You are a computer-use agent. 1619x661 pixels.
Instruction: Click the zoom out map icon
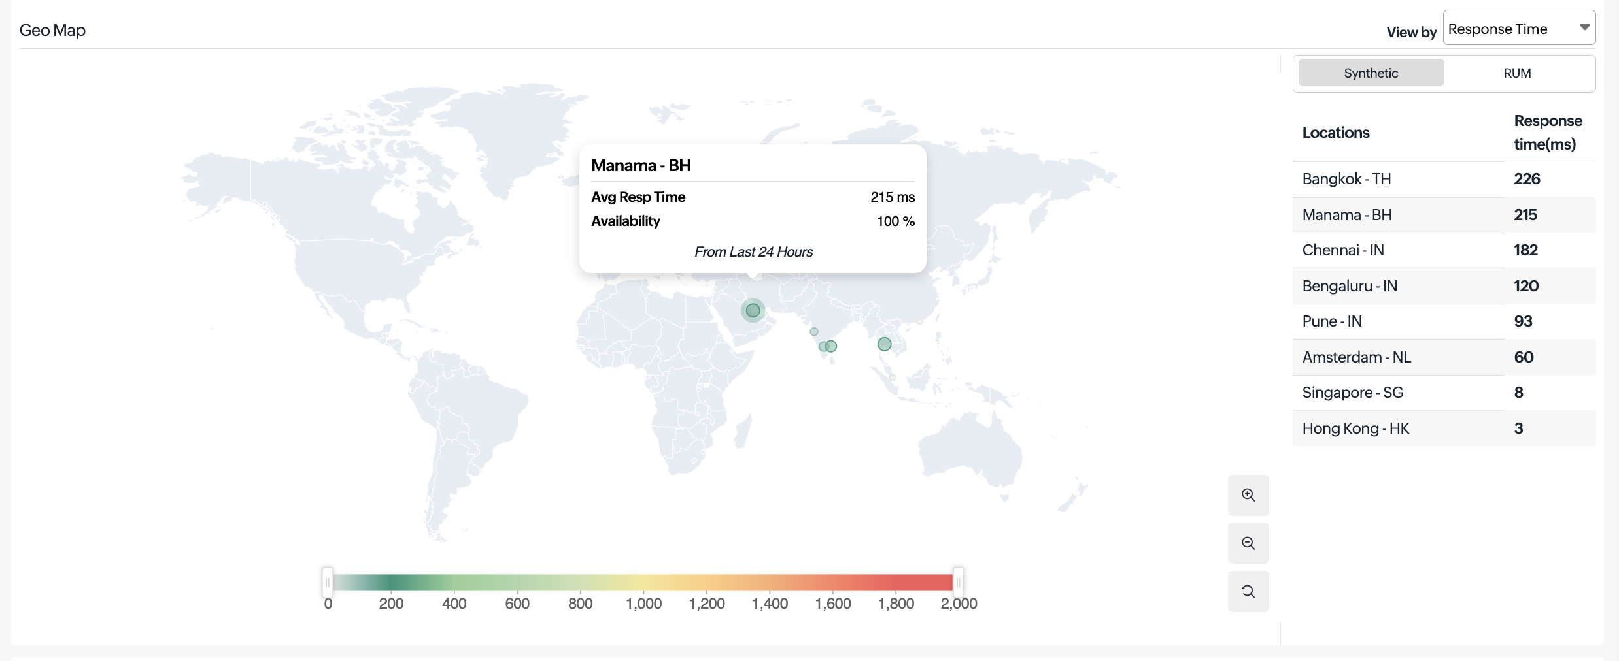click(1248, 543)
